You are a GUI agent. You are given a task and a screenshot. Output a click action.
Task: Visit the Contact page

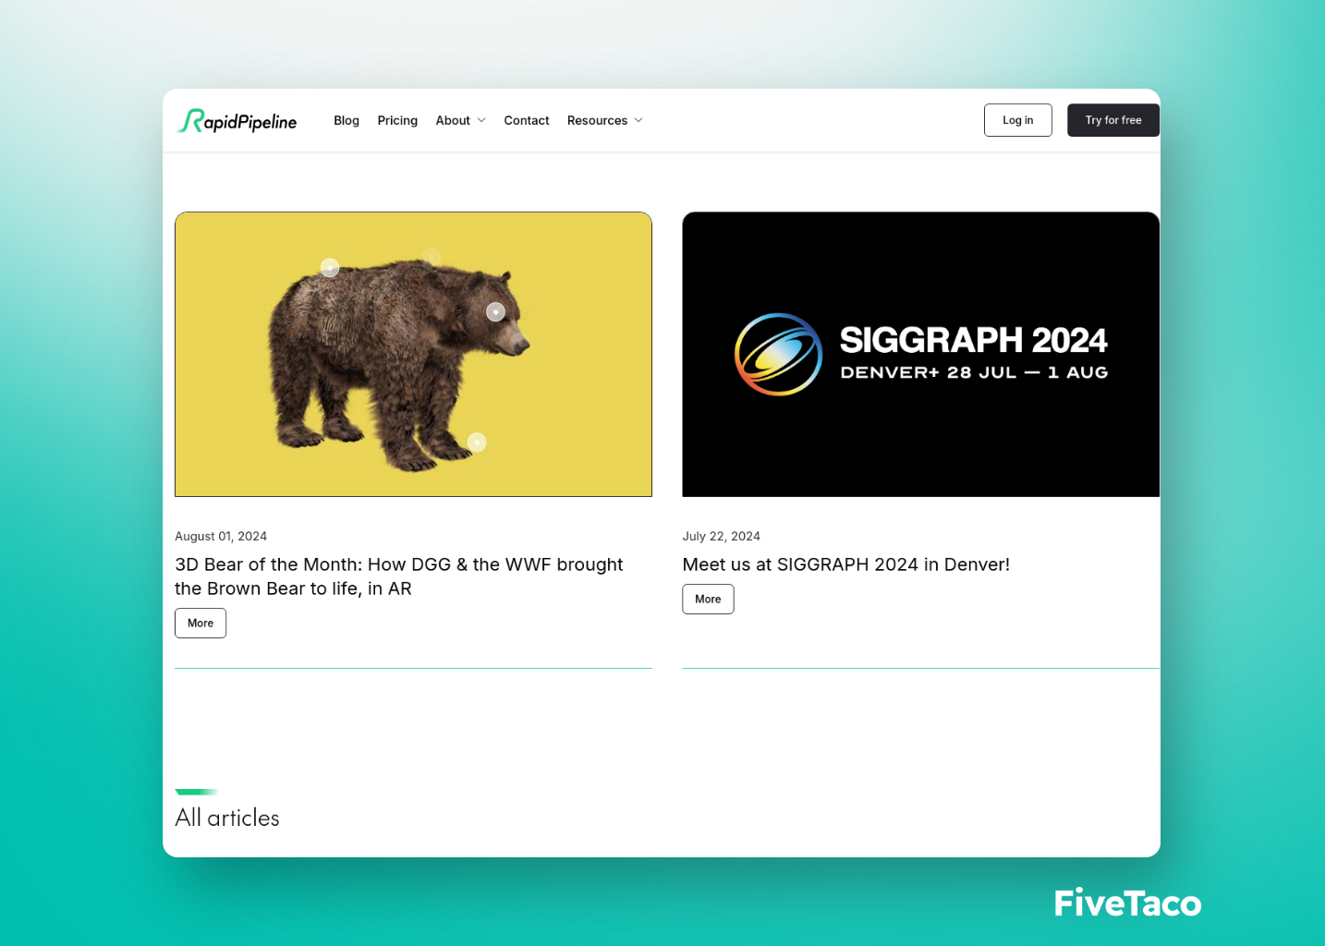coord(527,120)
